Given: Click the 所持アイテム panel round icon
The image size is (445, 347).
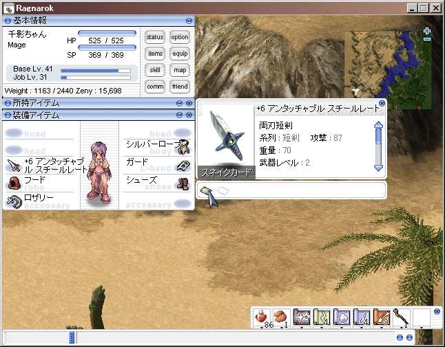Looking at the screenshot, I should [x=8, y=103].
